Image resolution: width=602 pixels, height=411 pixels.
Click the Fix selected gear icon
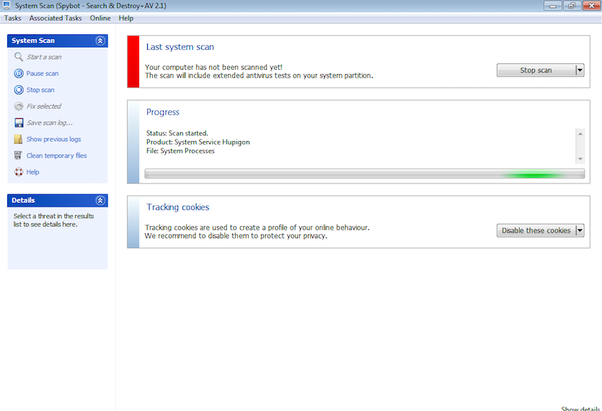[x=19, y=107]
